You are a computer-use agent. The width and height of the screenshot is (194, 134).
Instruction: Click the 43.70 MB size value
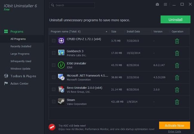pos(116,65)
